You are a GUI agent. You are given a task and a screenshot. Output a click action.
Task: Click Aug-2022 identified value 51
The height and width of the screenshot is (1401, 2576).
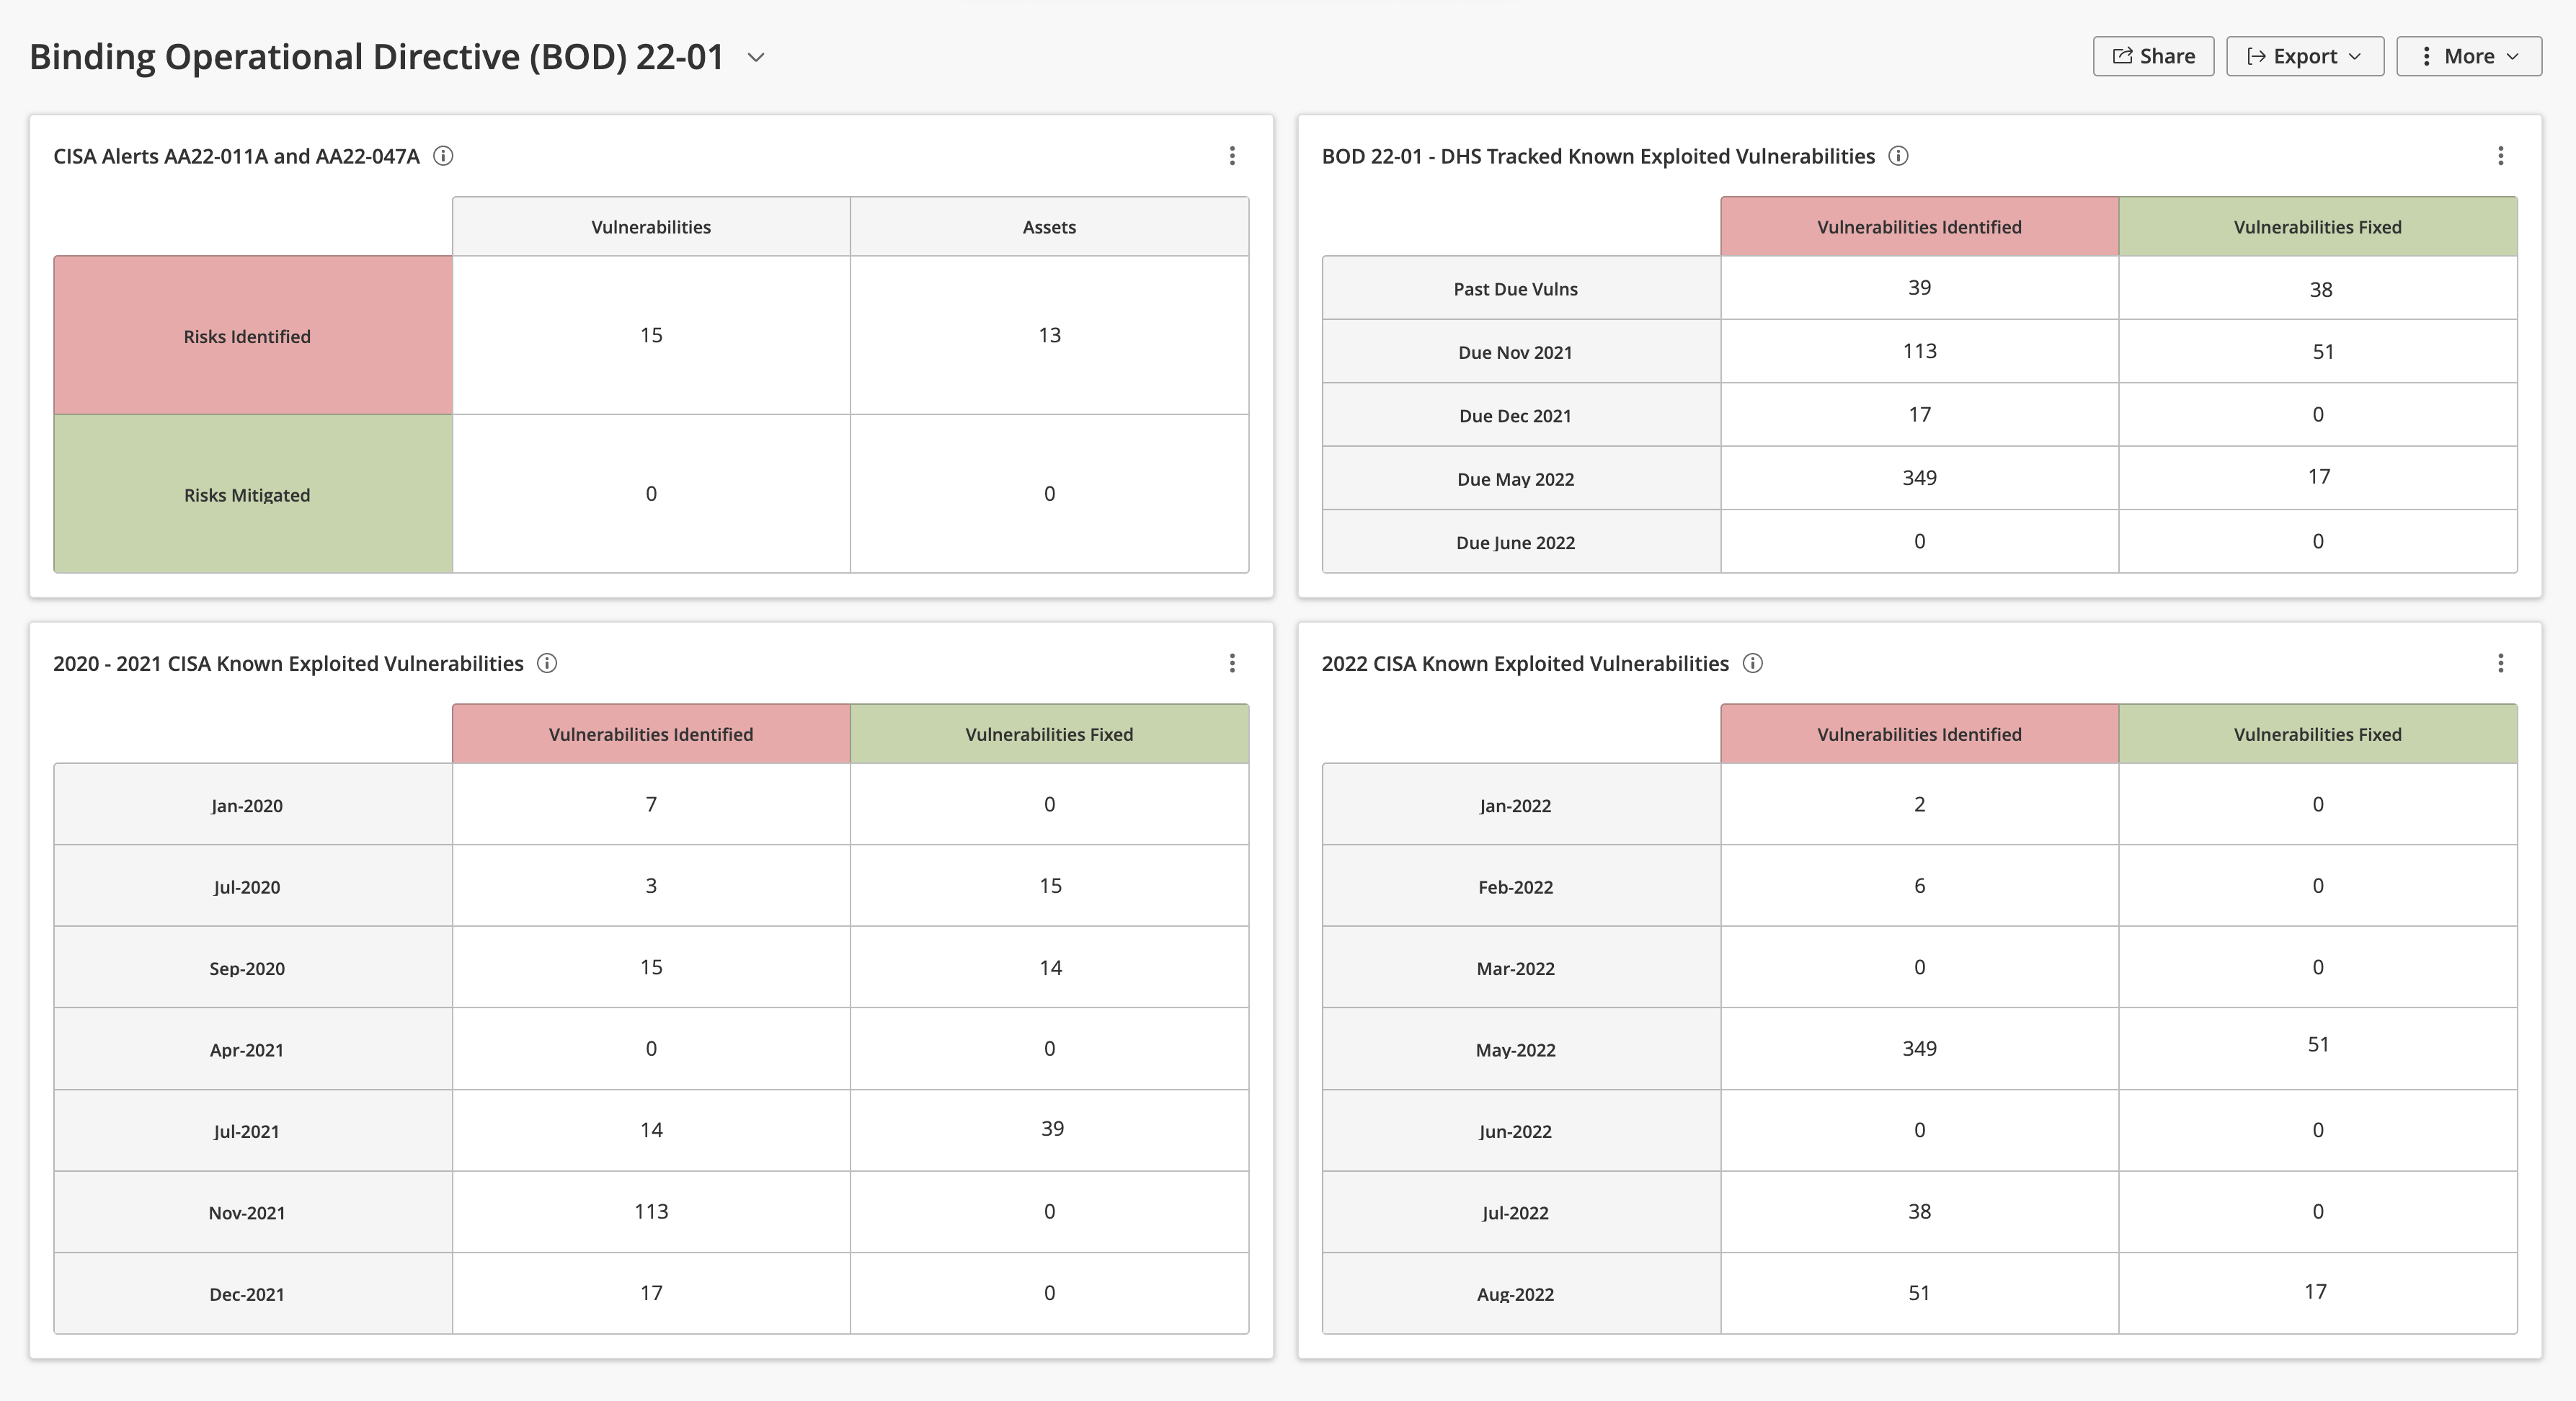1919,1293
